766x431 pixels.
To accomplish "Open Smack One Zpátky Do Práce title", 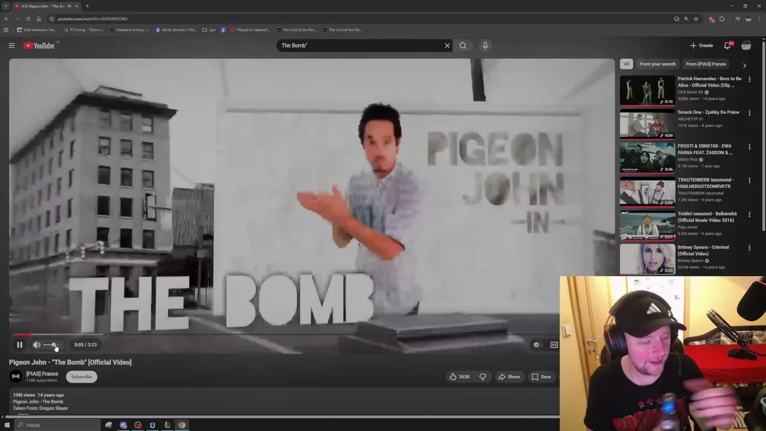I will point(708,112).
